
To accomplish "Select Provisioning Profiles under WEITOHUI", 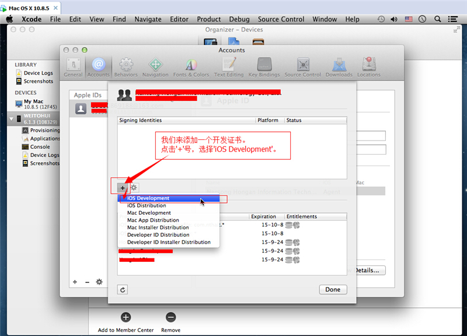I will click(x=41, y=130).
